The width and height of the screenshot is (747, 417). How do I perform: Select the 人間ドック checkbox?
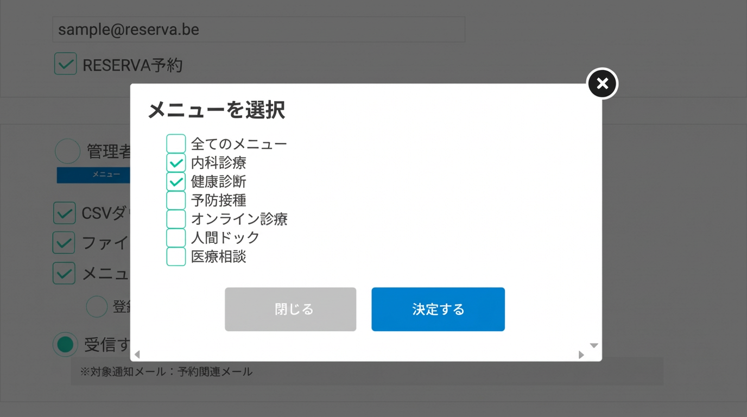176,238
